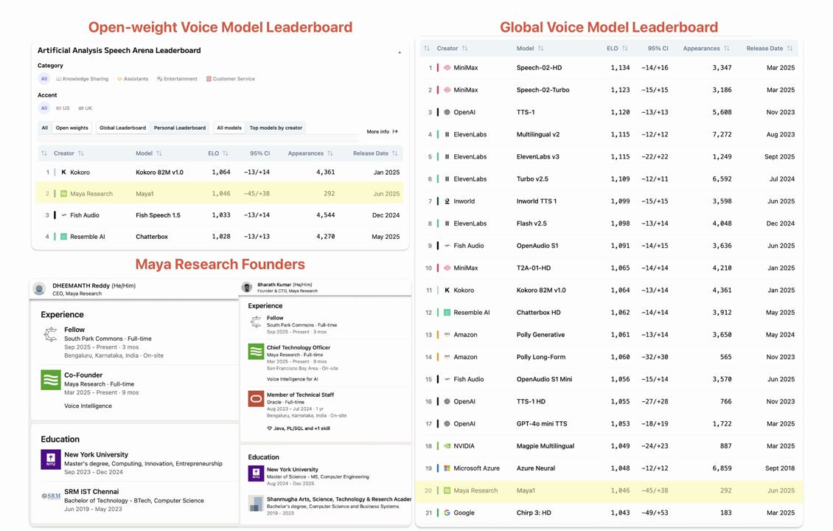
Task: Select Top models by creator tab
Action: point(276,128)
